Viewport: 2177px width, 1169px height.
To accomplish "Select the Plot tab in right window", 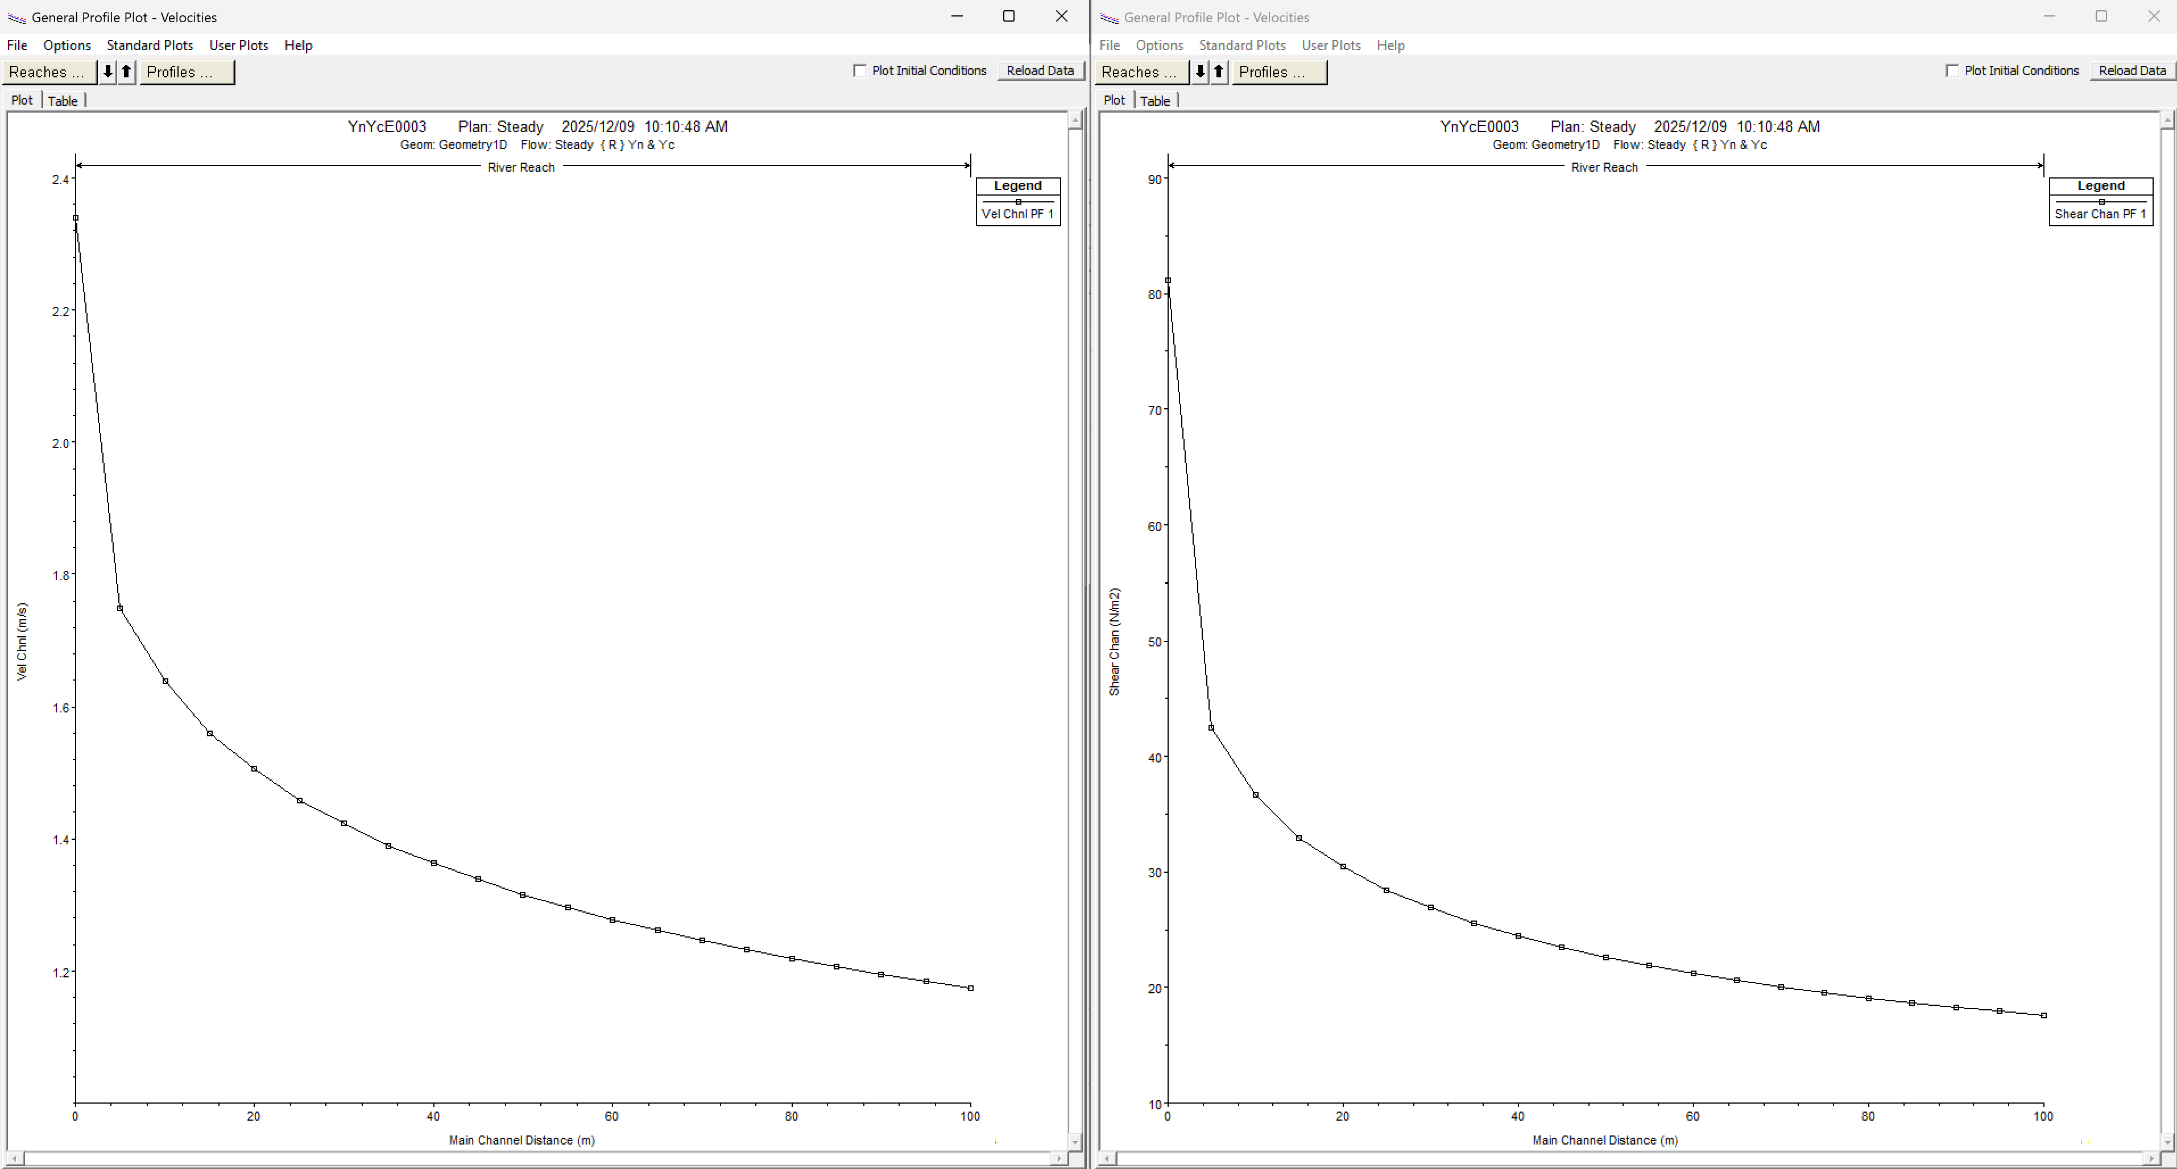I will tap(1115, 100).
